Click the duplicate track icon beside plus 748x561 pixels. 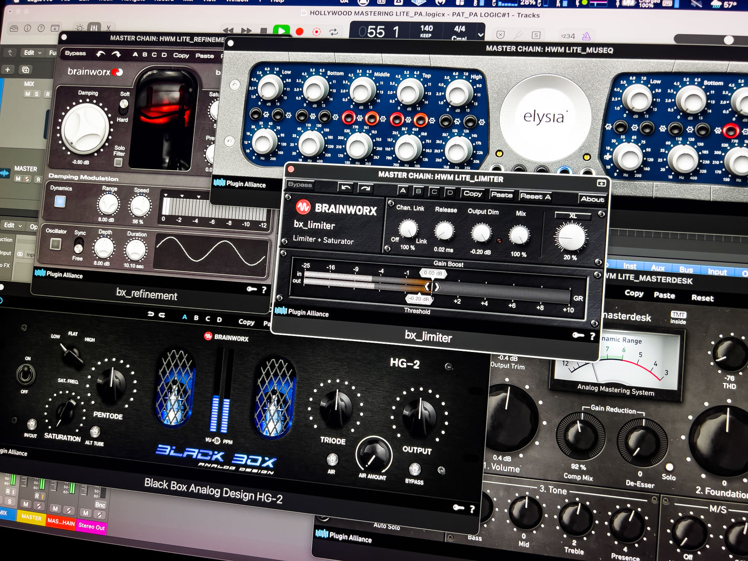tap(25, 69)
